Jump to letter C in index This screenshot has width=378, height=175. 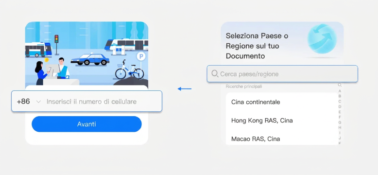[x=340, y=102]
